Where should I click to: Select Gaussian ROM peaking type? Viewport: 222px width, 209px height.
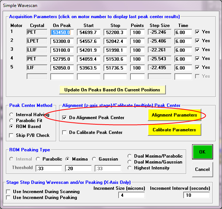tap(95, 159)
